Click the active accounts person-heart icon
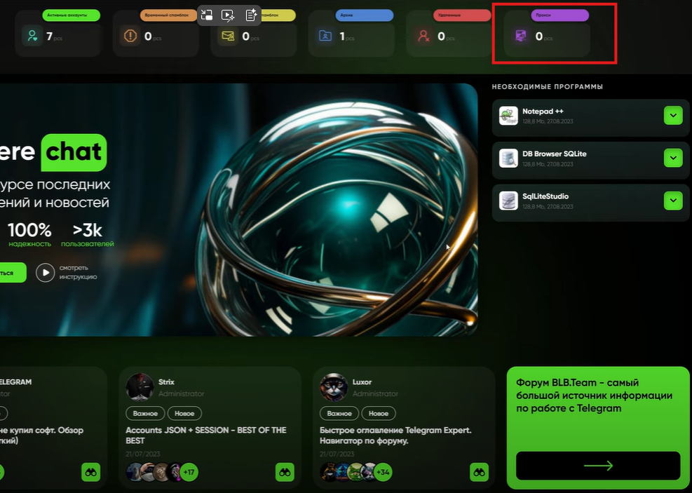Image resolution: width=692 pixels, height=493 pixels. 32,36
